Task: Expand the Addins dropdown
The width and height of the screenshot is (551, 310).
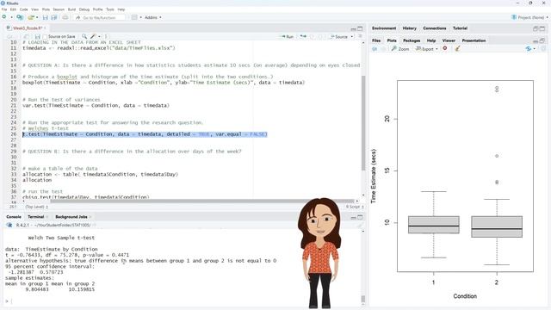Action: coord(153,17)
